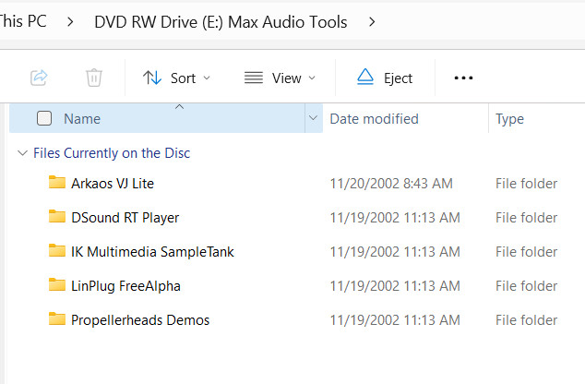
Task: Click the date cell of DSound RT Player
Action: pyautogui.click(x=395, y=218)
